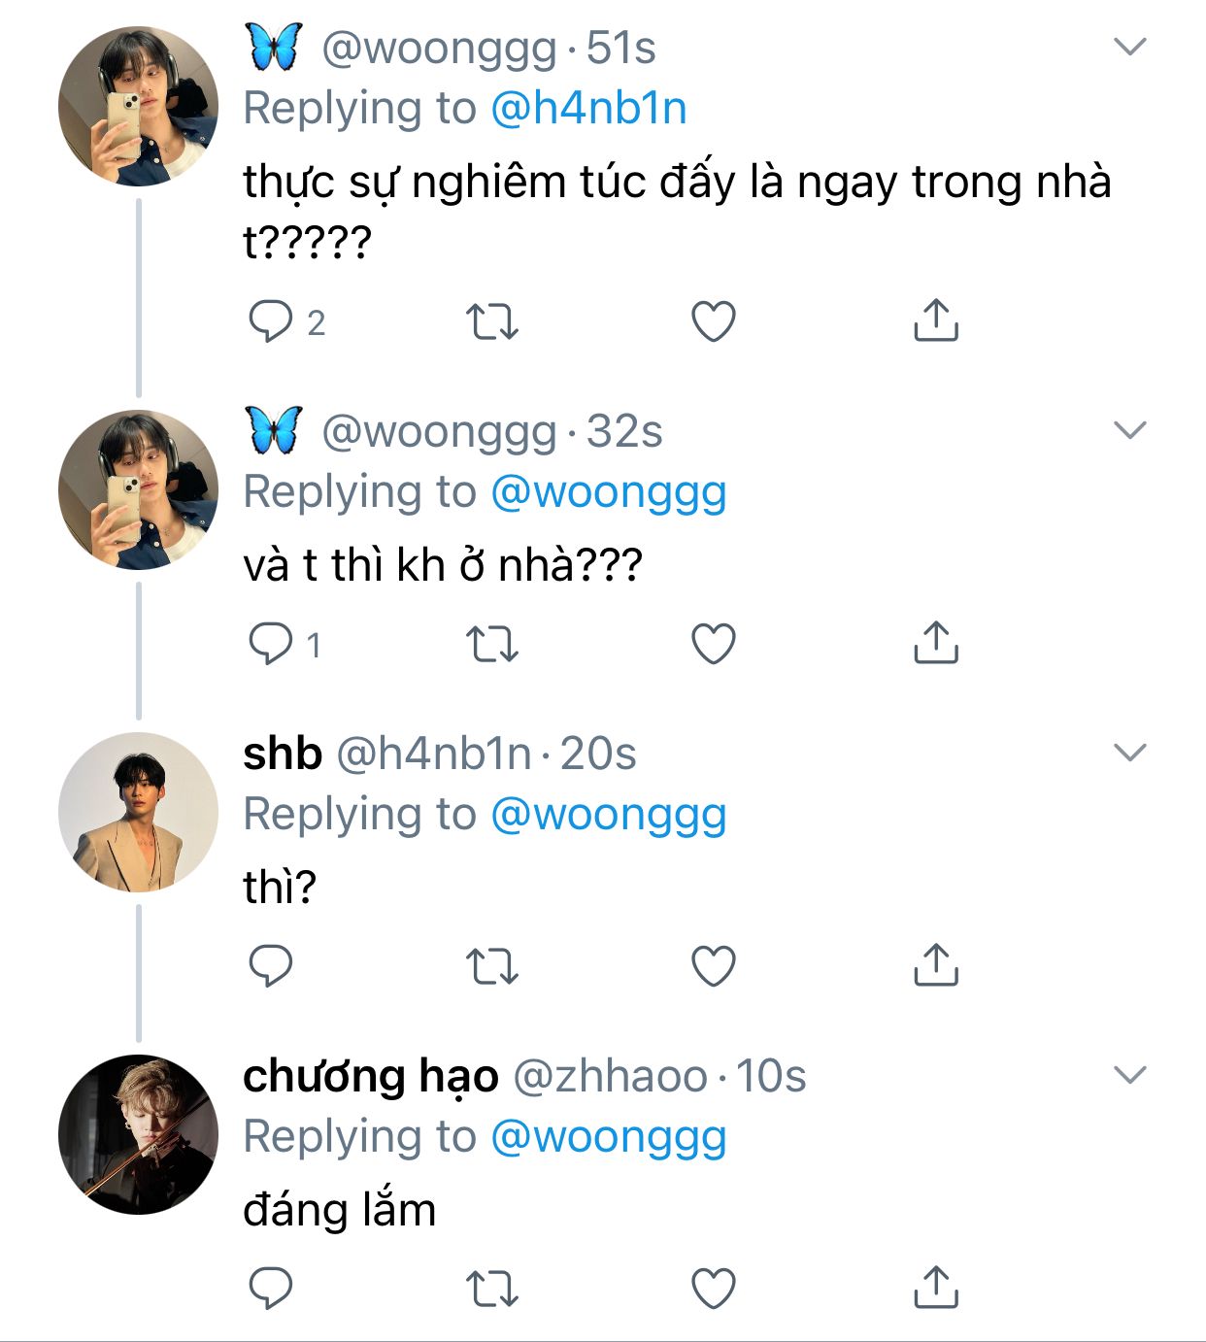Share the 51s tweet by @woonggg

point(935,321)
